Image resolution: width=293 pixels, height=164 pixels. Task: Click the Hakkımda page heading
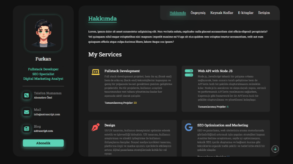coord(102,19)
